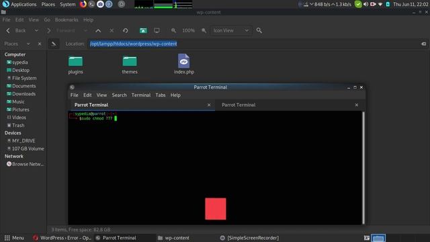Click the computer icon in toolbar

(x=157, y=30)
